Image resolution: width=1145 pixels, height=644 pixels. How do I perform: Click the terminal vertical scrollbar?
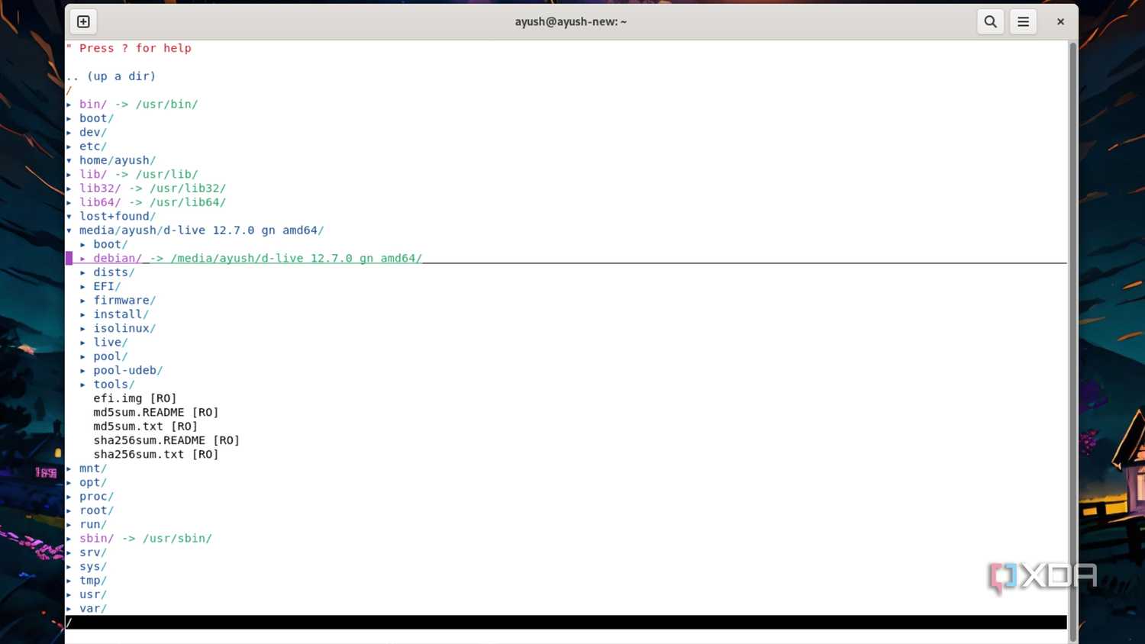pos(1072,342)
